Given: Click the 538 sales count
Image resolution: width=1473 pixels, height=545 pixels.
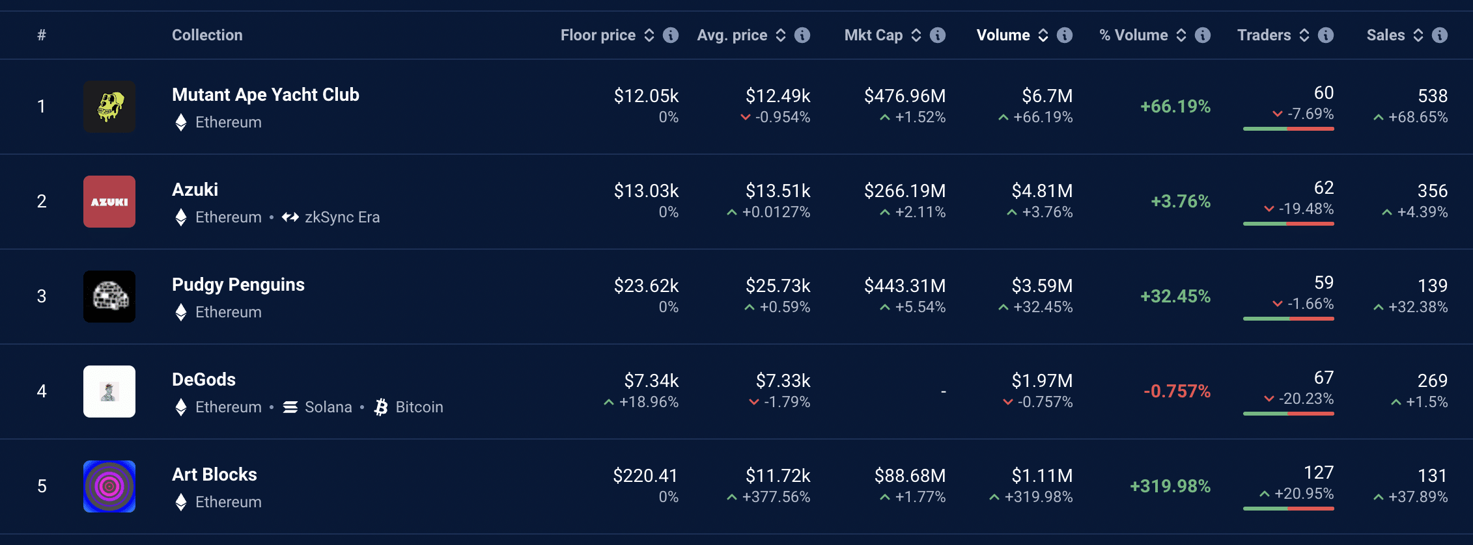Looking at the screenshot, I should 1433,96.
